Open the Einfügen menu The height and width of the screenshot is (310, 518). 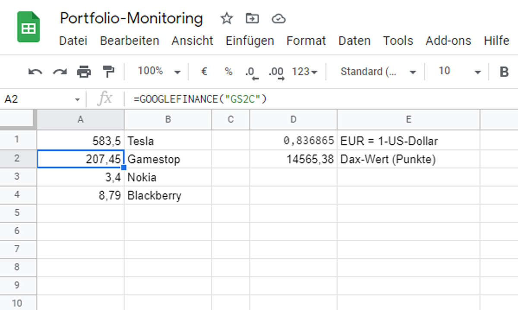(x=250, y=41)
